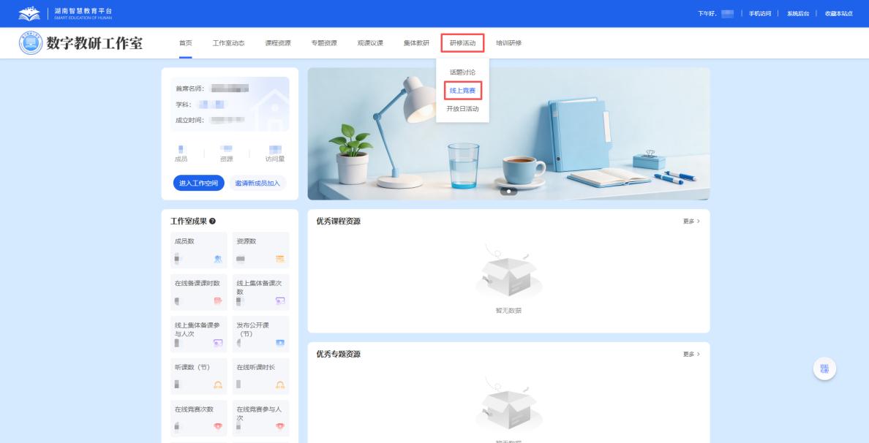
Task: Click the 学科 label in profile card
Action: [x=184, y=104]
